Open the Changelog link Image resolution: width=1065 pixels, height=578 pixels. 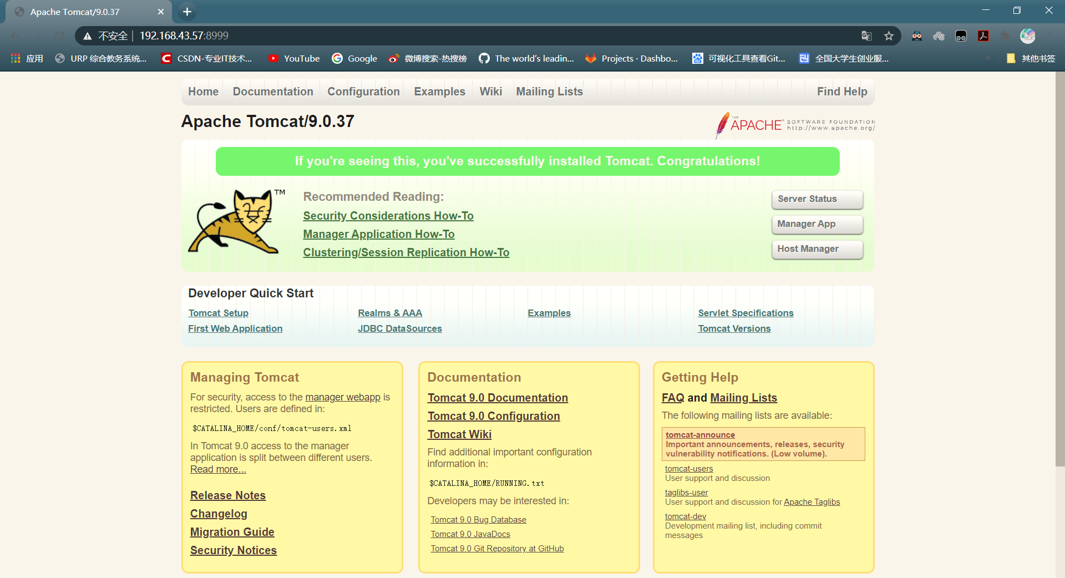[219, 514]
